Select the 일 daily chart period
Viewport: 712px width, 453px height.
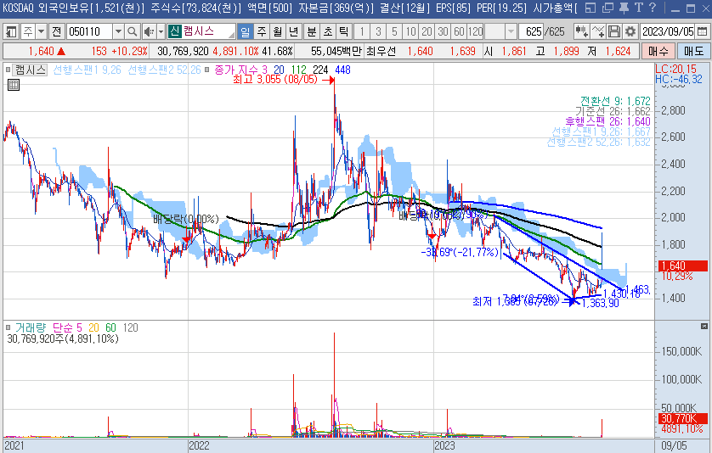point(246,31)
